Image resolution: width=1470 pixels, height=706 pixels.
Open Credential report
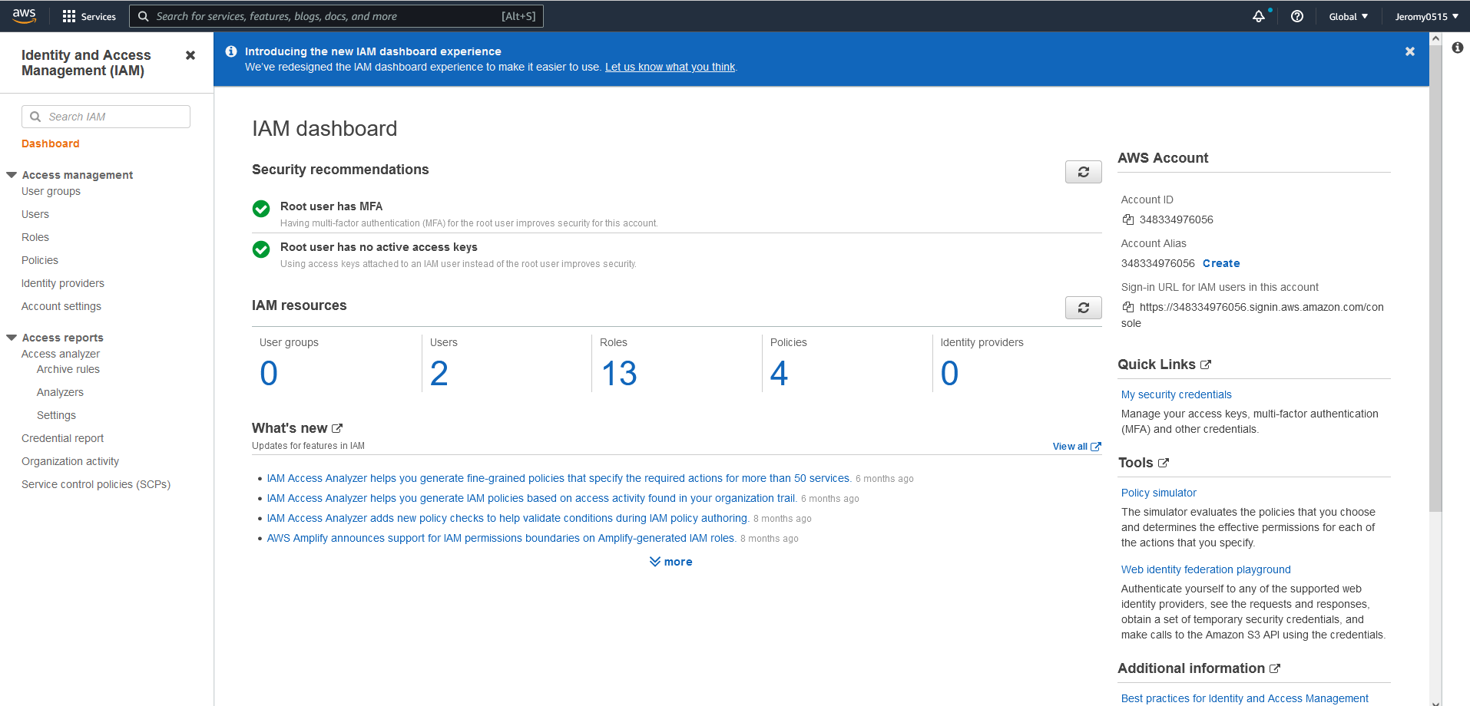click(62, 438)
